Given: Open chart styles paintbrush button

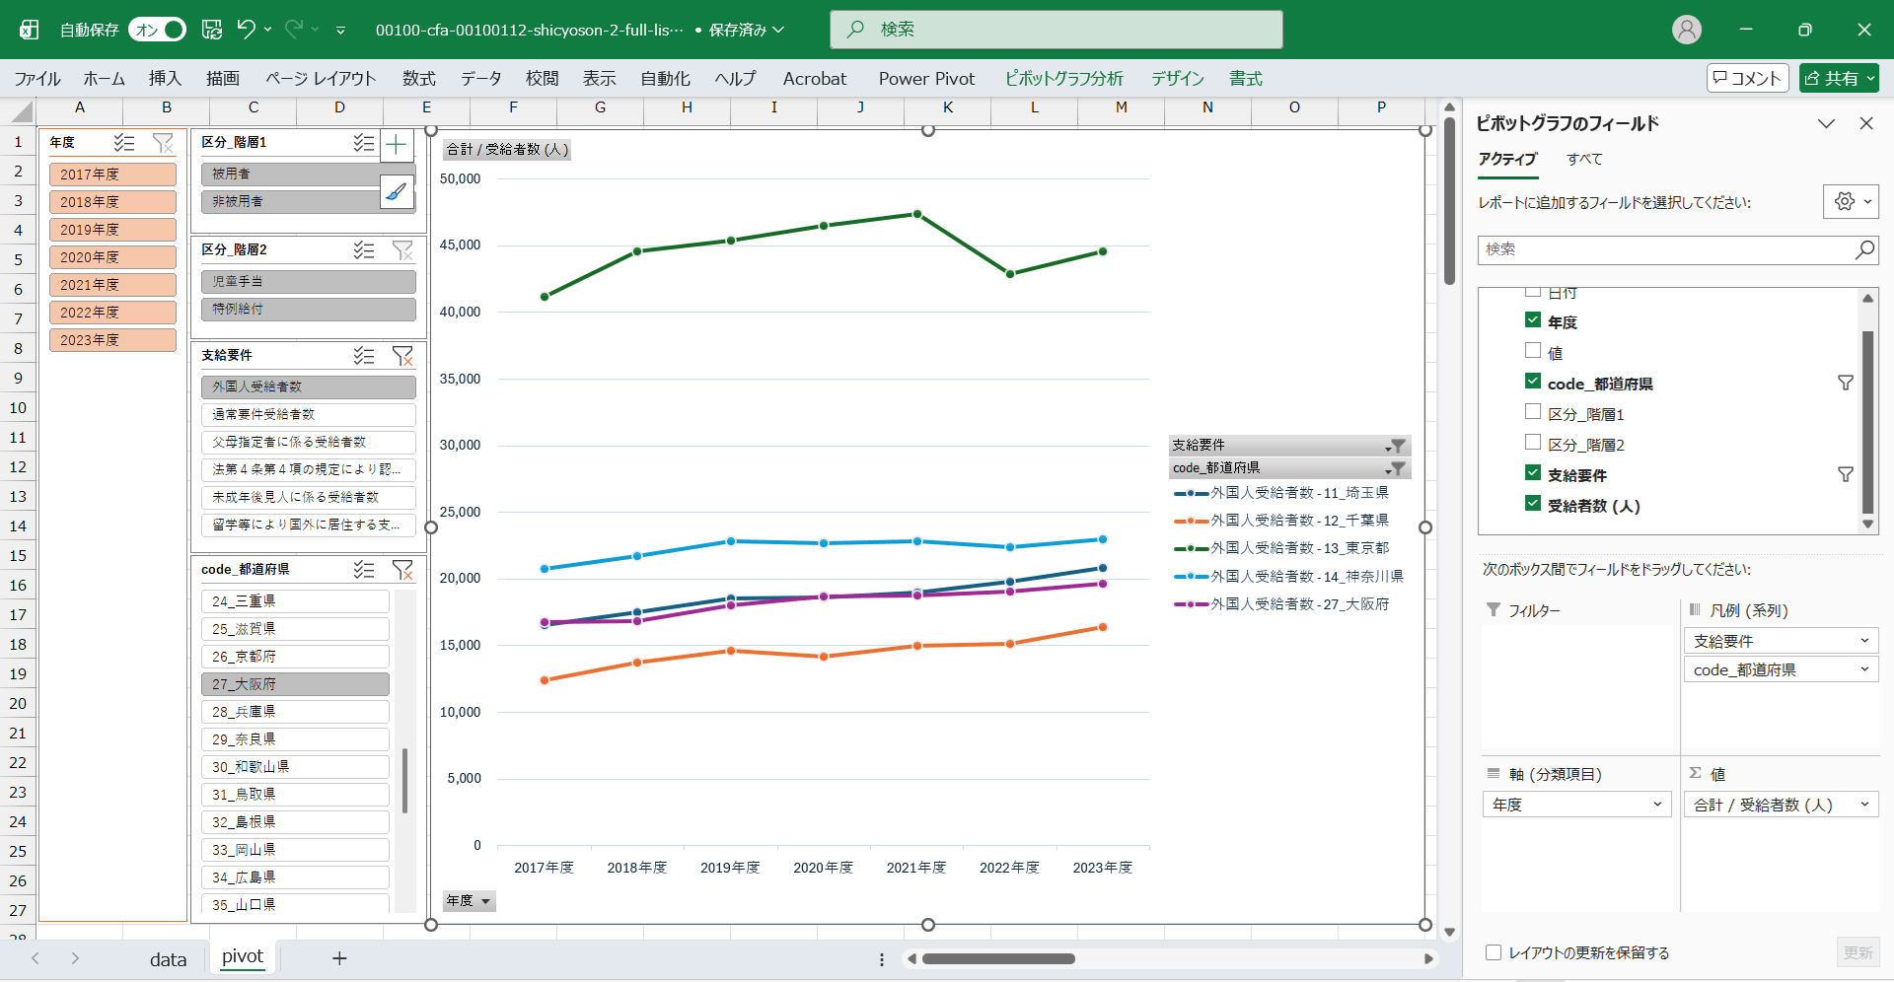Looking at the screenshot, I should (397, 191).
